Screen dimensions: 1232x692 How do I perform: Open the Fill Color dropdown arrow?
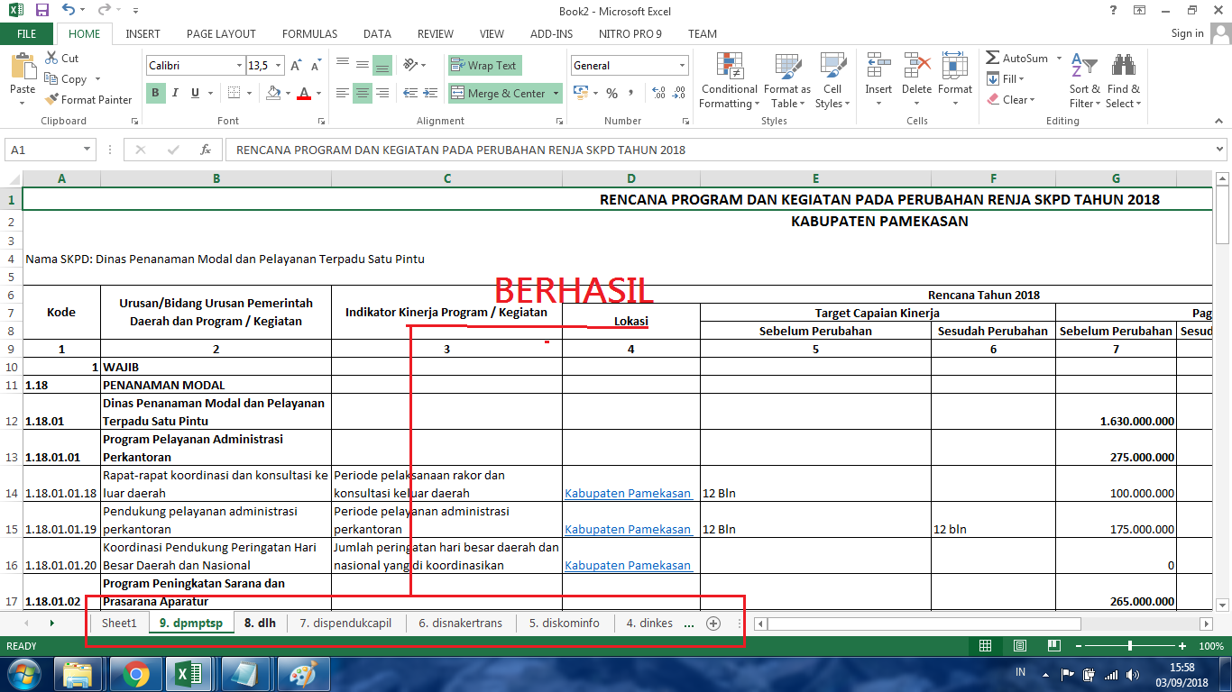coord(286,94)
